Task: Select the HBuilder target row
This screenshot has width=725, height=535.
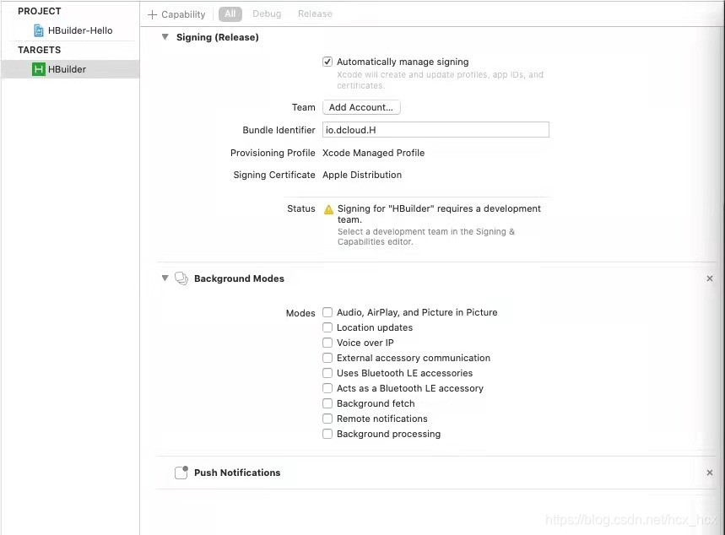Action: [x=70, y=69]
